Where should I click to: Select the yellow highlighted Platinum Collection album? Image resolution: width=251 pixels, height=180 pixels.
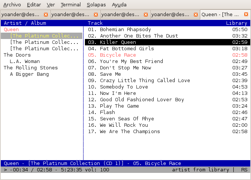pyautogui.click(x=42, y=36)
